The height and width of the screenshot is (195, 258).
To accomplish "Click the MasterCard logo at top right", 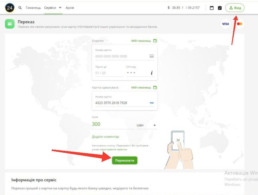I will (240, 24).
